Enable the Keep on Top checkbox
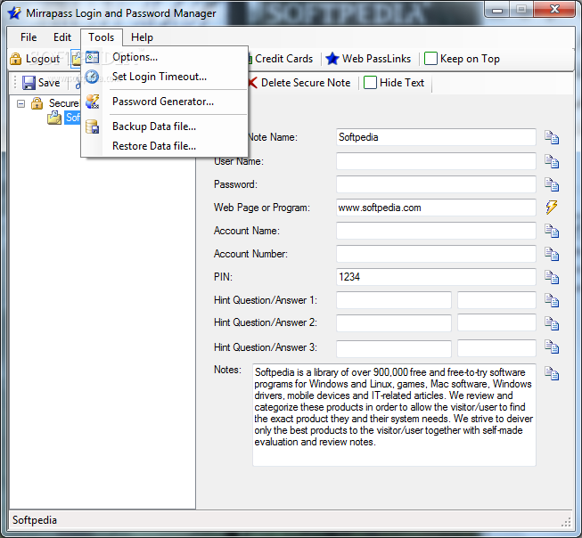This screenshot has height=538, width=582. point(430,59)
